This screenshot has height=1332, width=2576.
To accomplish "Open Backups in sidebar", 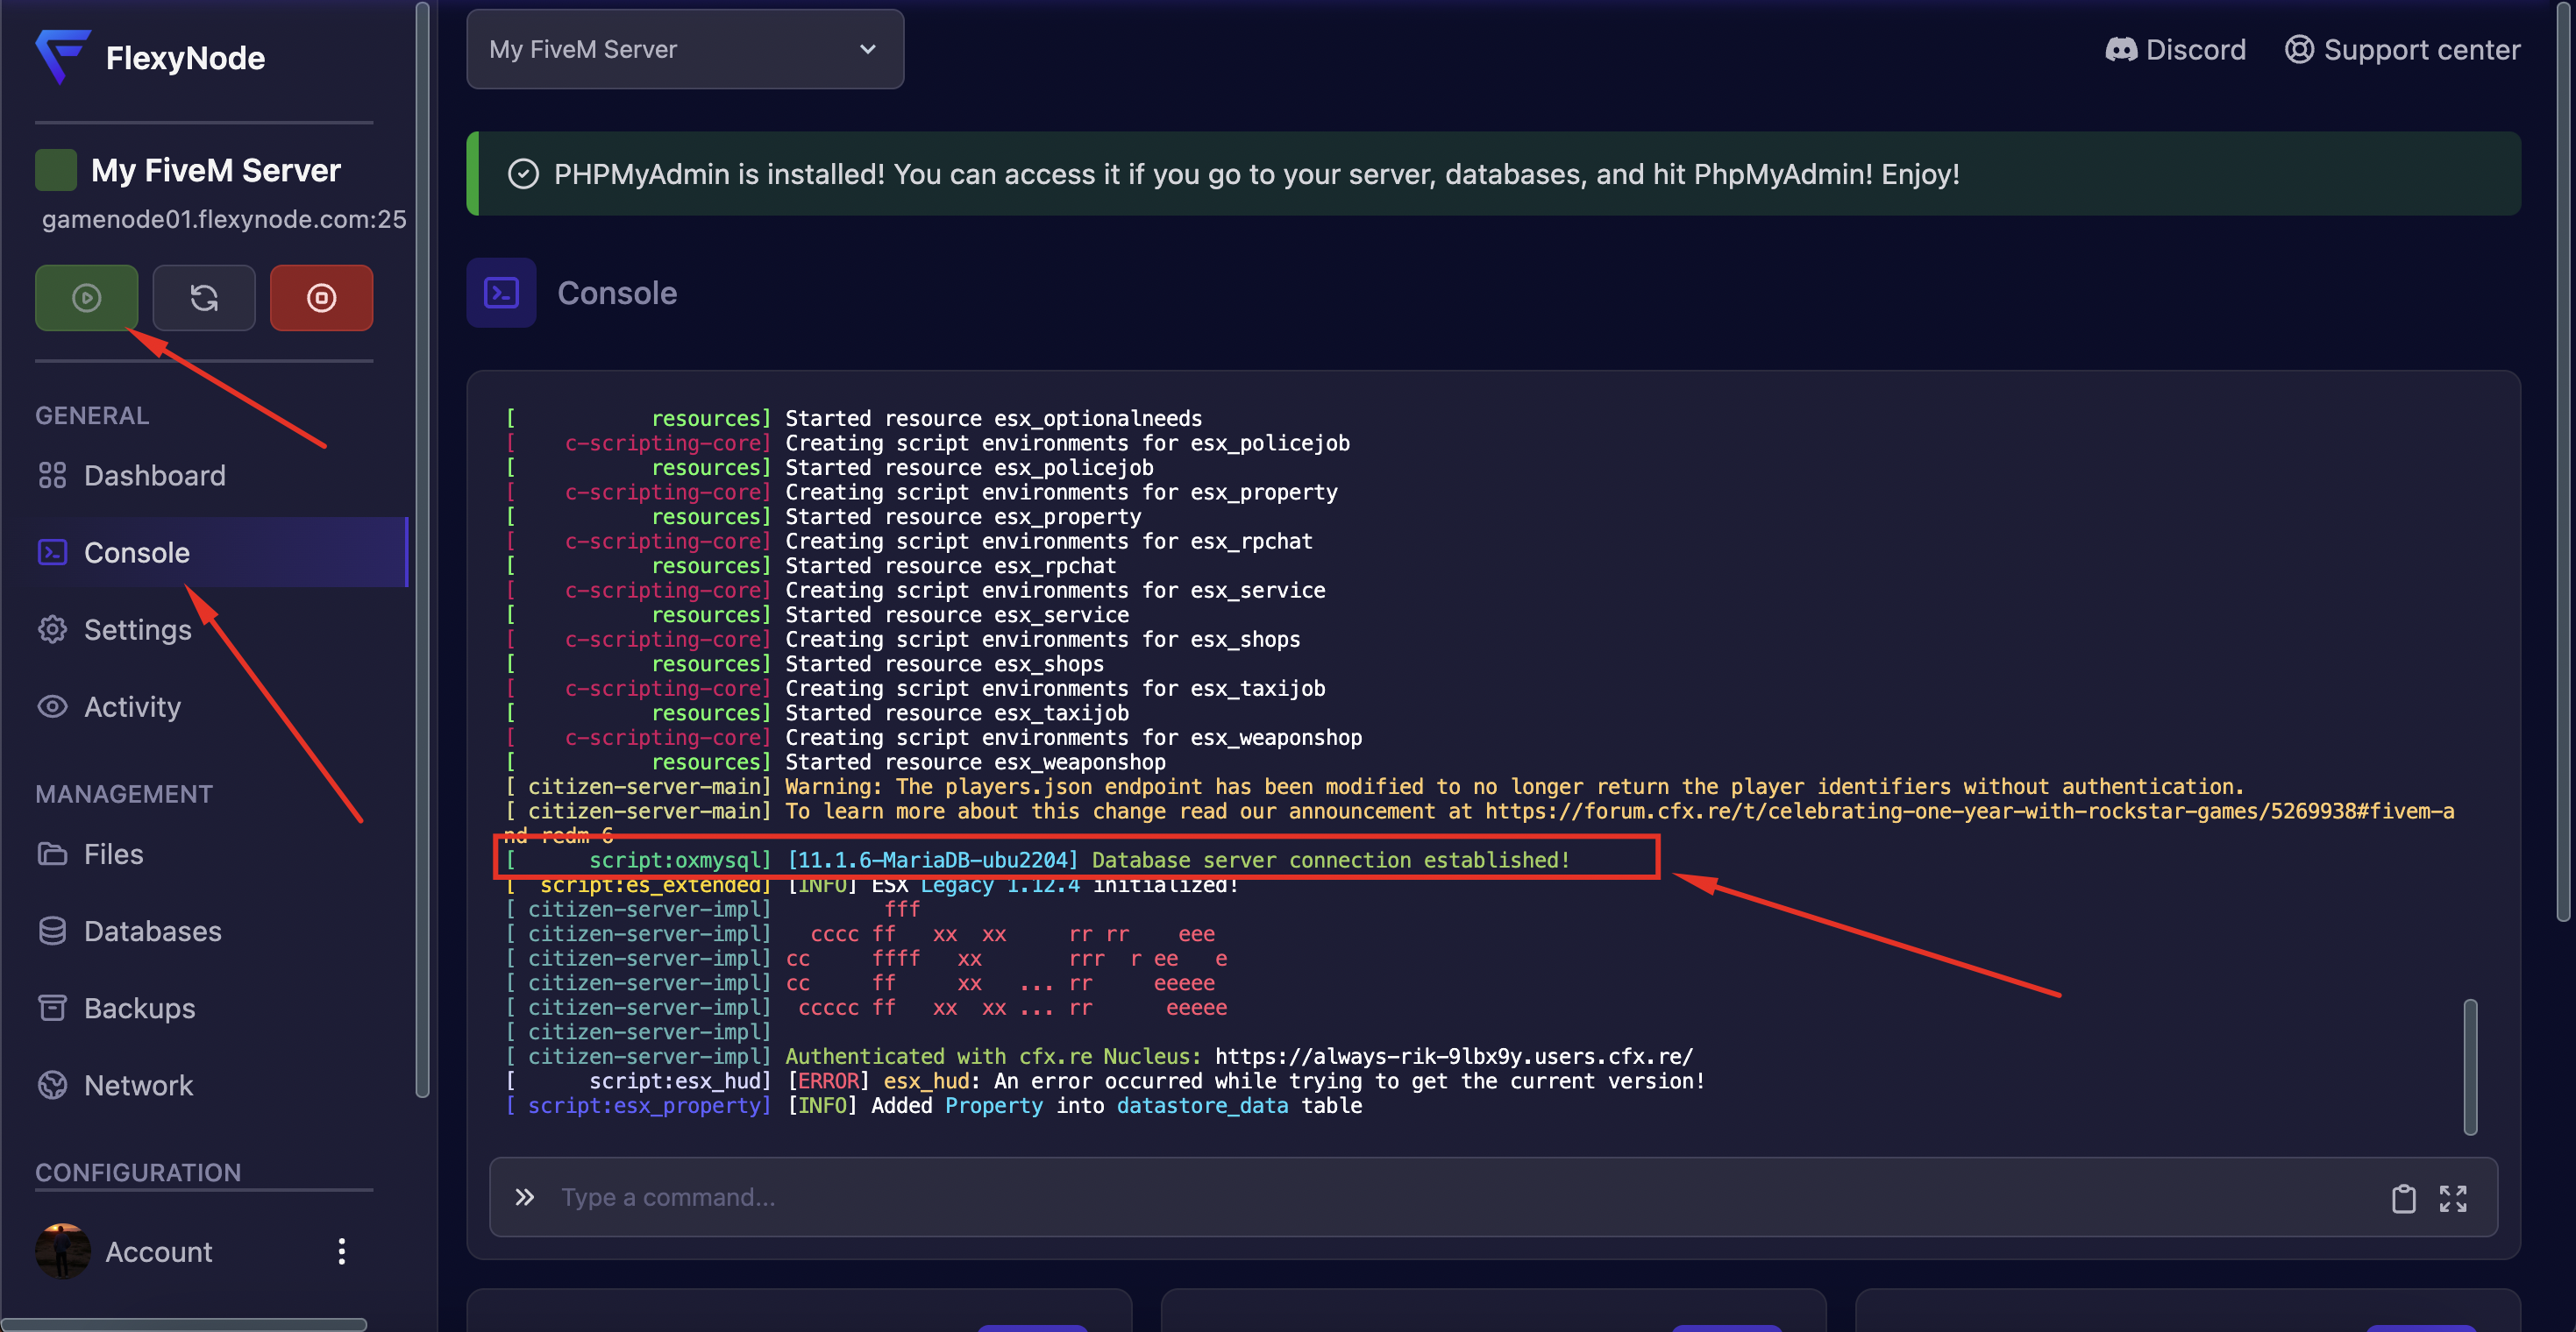I will tap(139, 1009).
